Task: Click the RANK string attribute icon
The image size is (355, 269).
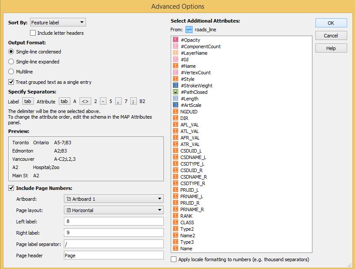Action: point(176,216)
